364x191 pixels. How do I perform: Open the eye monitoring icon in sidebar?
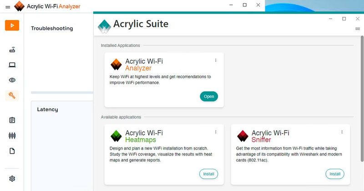pos(12,80)
